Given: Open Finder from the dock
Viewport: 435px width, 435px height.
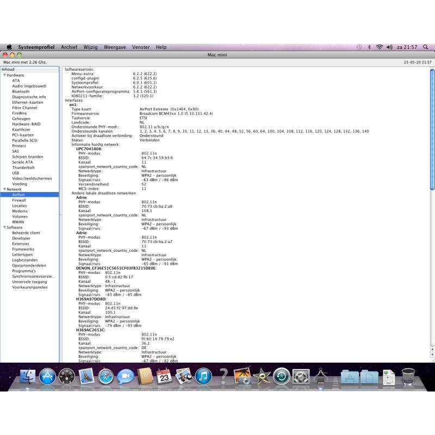Looking at the screenshot, I should 28,376.
